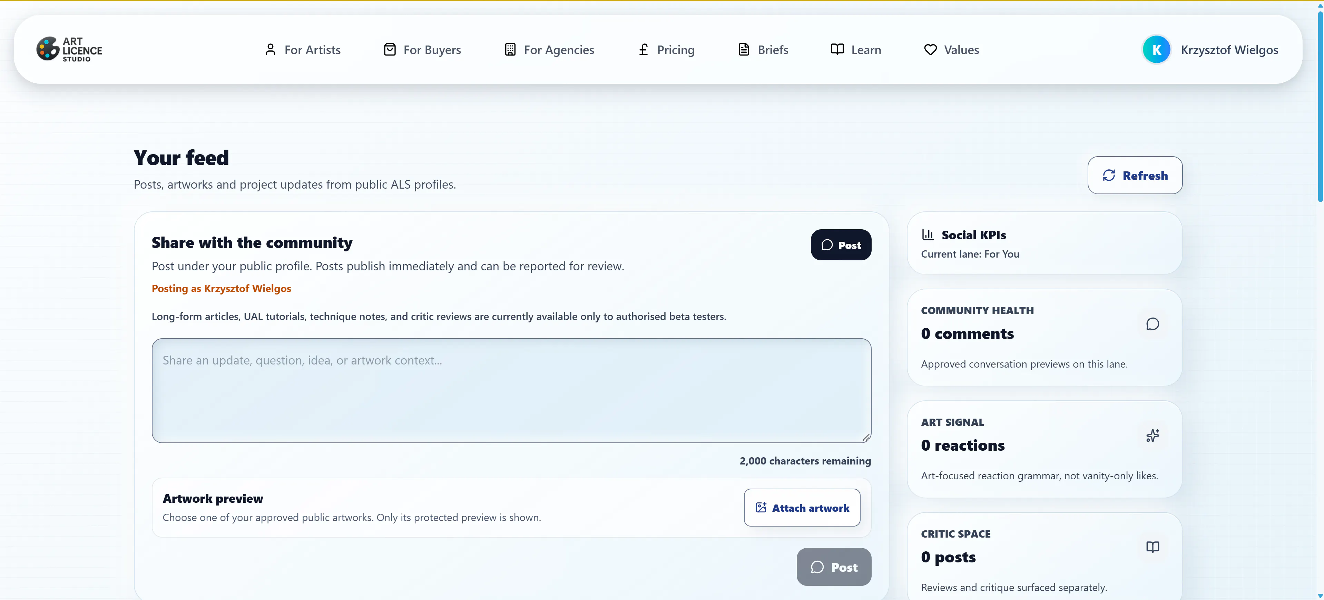The width and height of the screenshot is (1324, 600).
Task: Open the For Buyers menu
Action: [422, 49]
